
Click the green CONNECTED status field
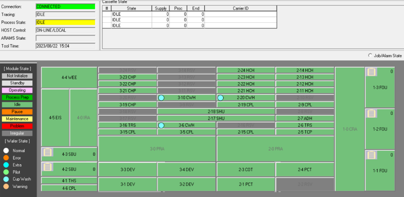65,7
